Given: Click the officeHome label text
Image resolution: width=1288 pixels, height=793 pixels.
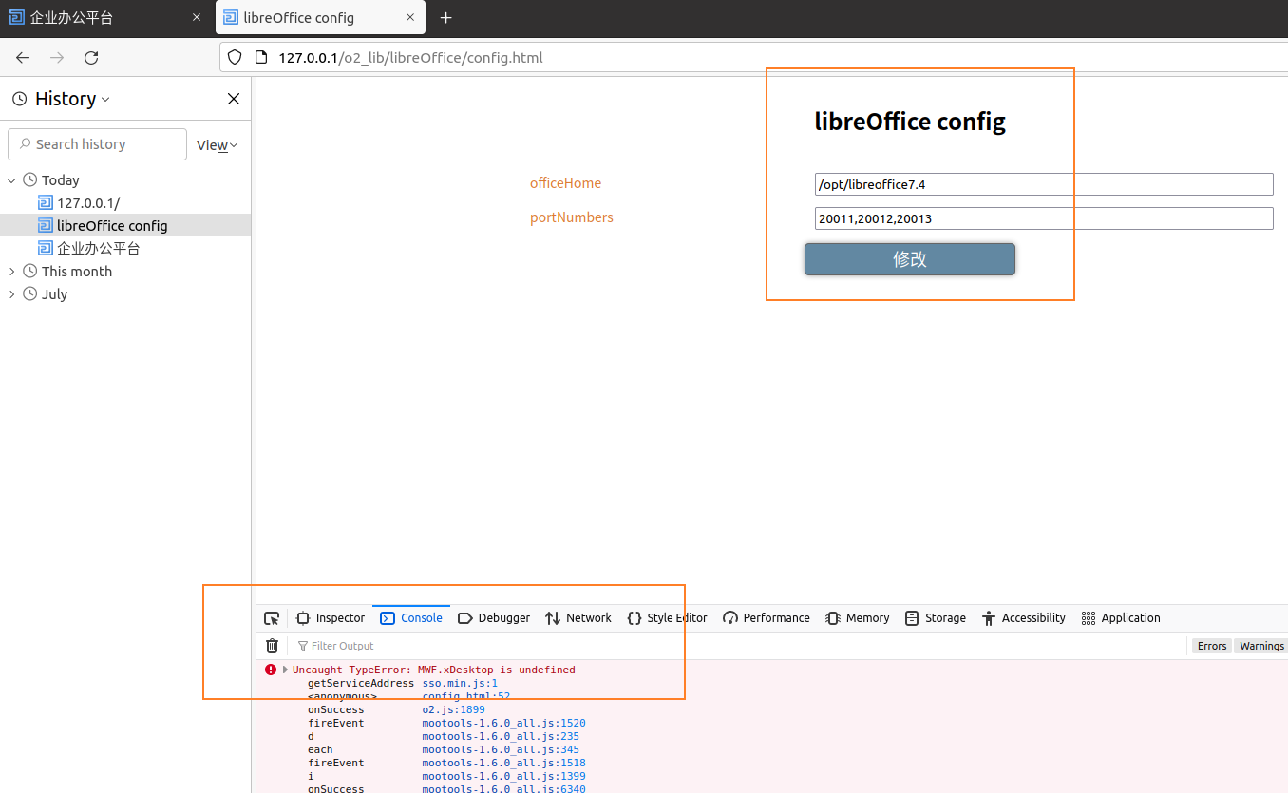Looking at the screenshot, I should click(x=565, y=183).
